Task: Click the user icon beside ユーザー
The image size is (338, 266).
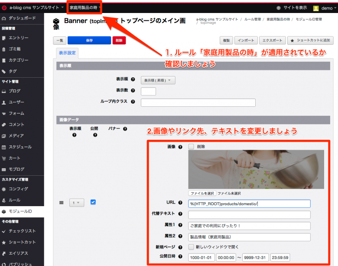Action: (4, 102)
